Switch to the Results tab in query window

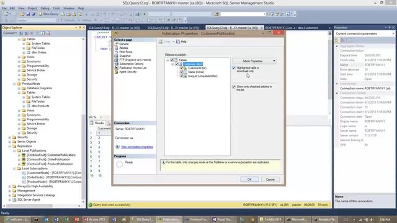97,123
